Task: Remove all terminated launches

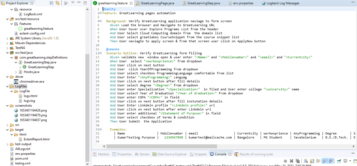Action: (298, 161)
